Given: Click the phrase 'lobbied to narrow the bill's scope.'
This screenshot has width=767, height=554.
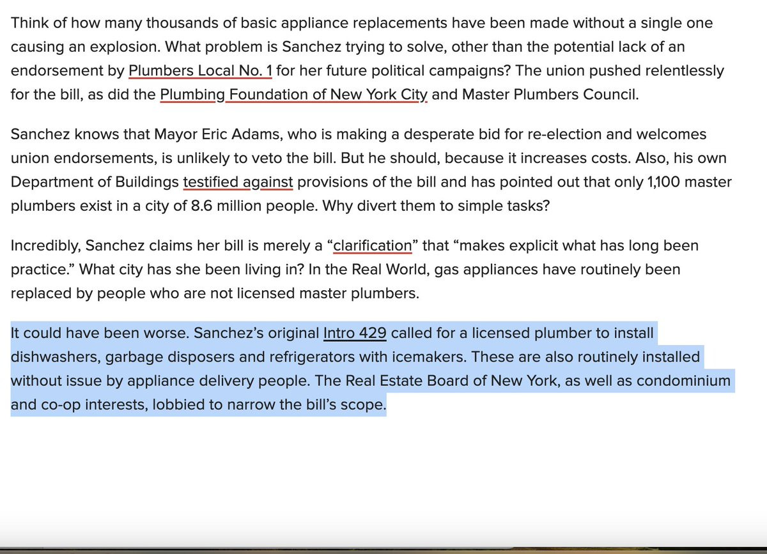Looking at the screenshot, I should [x=268, y=404].
